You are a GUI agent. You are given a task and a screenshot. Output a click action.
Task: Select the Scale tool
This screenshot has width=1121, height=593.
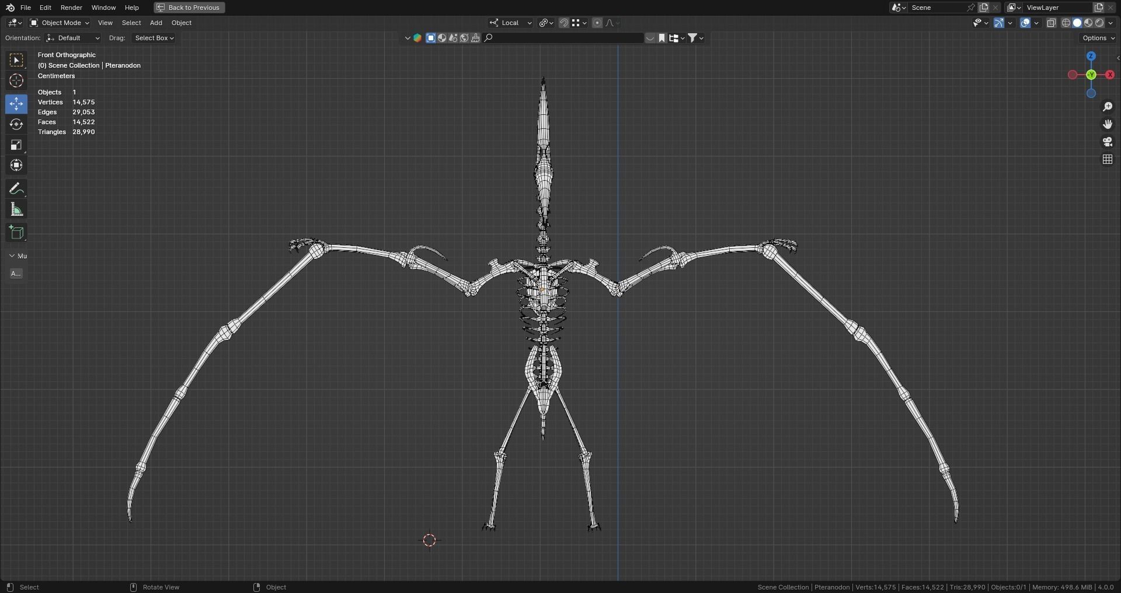[x=16, y=145]
